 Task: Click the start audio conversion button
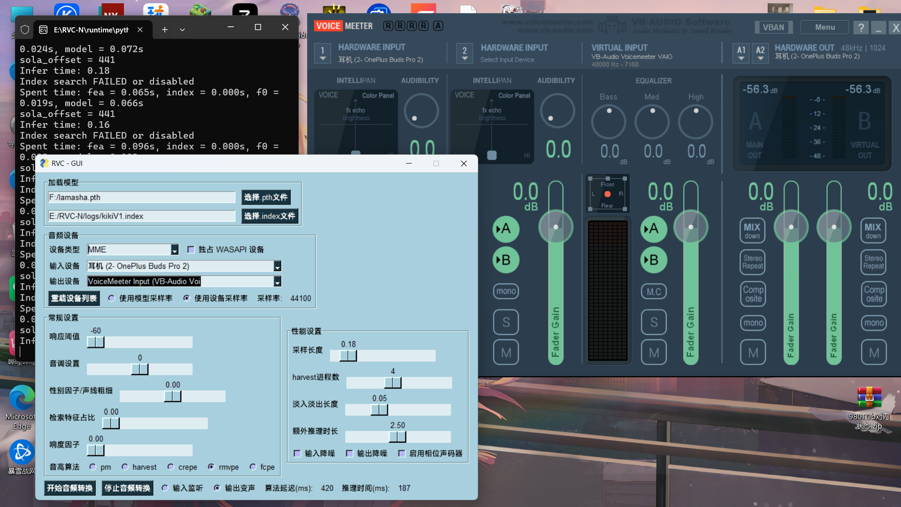coord(70,488)
